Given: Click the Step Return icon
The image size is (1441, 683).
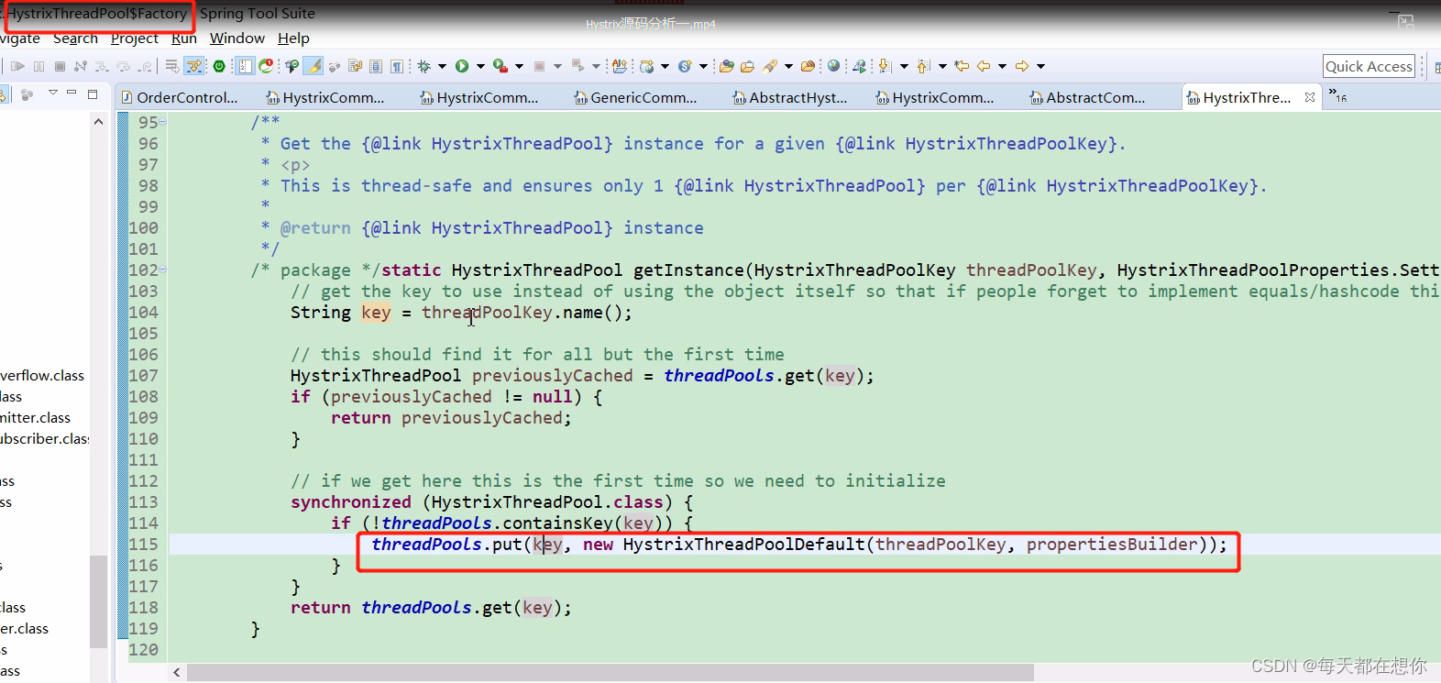Looking at the screenshot, I should coord(144,66).
